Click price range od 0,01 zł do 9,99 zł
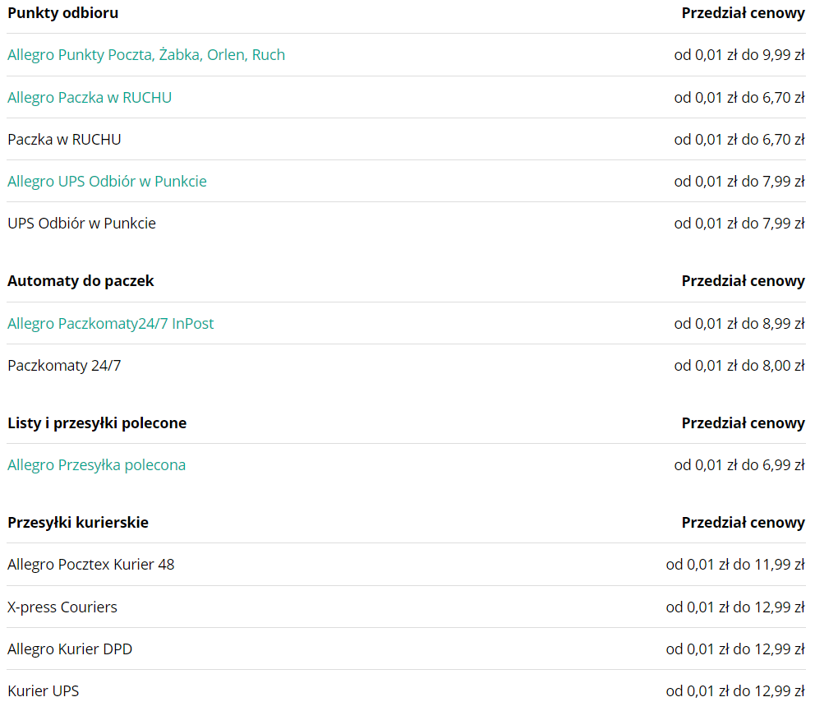 click(x=739, y=54)
